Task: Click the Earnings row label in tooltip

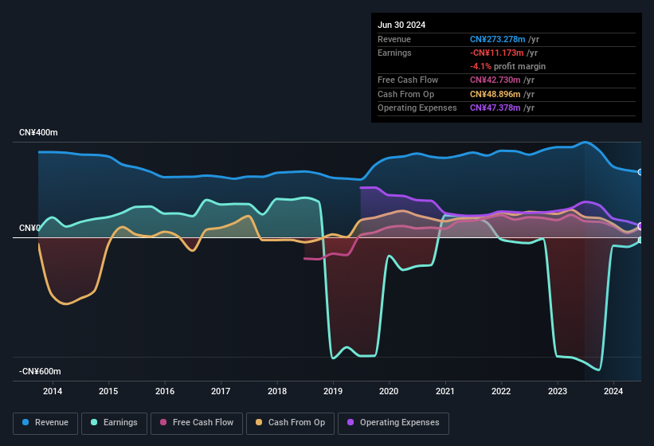Action: [394, 53]
